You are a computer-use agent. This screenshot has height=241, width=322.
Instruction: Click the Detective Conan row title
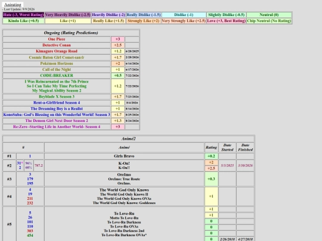(57, 45)
